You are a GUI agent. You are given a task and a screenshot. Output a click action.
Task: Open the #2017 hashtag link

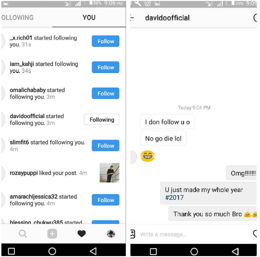point(174,198)
